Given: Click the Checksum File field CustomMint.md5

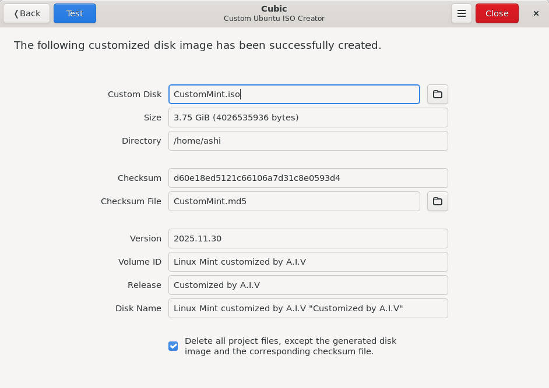Looking at the screenshot, I should pos(294,201).
